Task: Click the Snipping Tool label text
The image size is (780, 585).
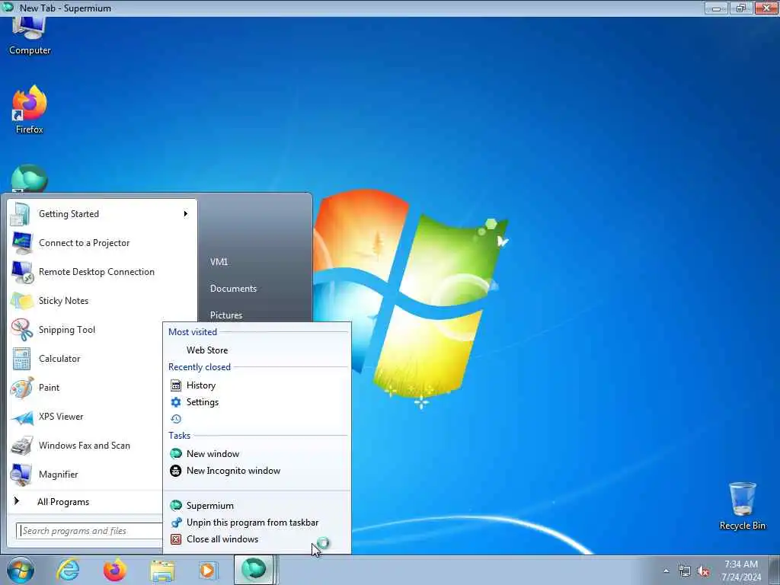Action: 67,330
